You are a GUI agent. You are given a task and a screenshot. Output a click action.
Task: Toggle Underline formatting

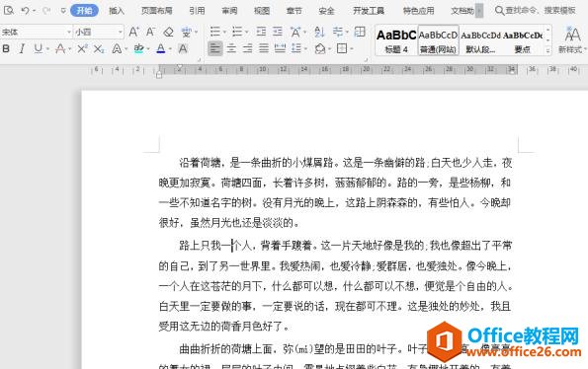pyautogui.click(x=39, y=48)
